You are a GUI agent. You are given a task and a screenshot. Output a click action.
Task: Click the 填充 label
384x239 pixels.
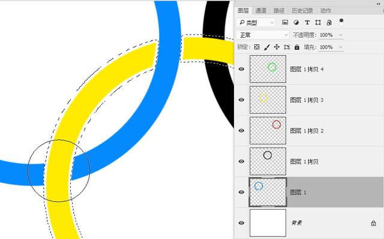click(x=310, y=47)
